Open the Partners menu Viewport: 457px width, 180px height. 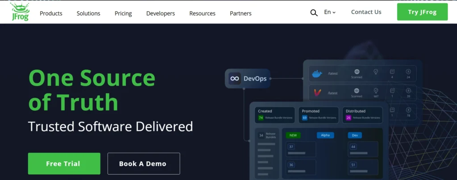(241, 13)
